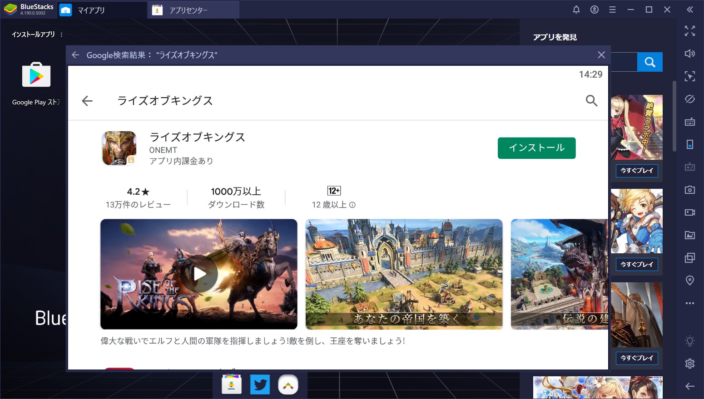
Task: Click the 12歳以上 info icon
Action: point(352,205)
